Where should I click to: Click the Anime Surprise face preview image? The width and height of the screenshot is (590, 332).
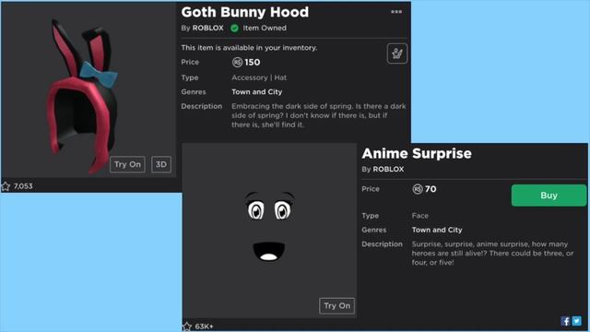(x=269, y=231)
